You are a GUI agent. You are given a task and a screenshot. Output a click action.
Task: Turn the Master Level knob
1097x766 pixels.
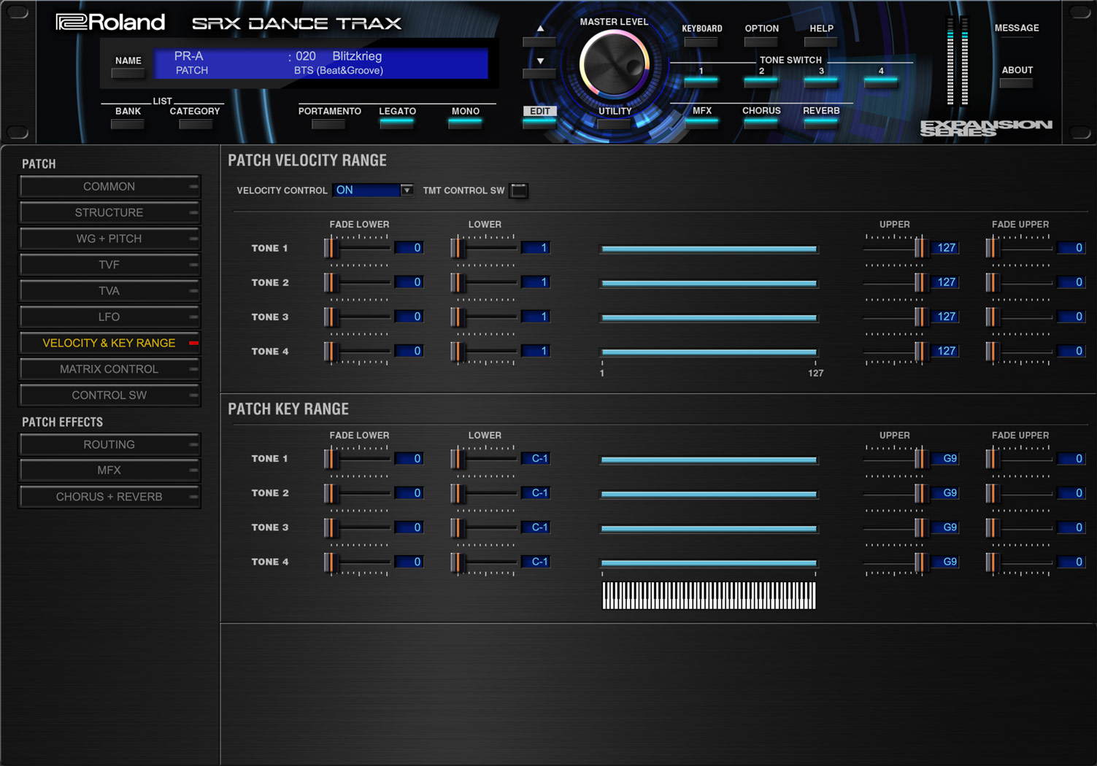(x=614, y=66)
